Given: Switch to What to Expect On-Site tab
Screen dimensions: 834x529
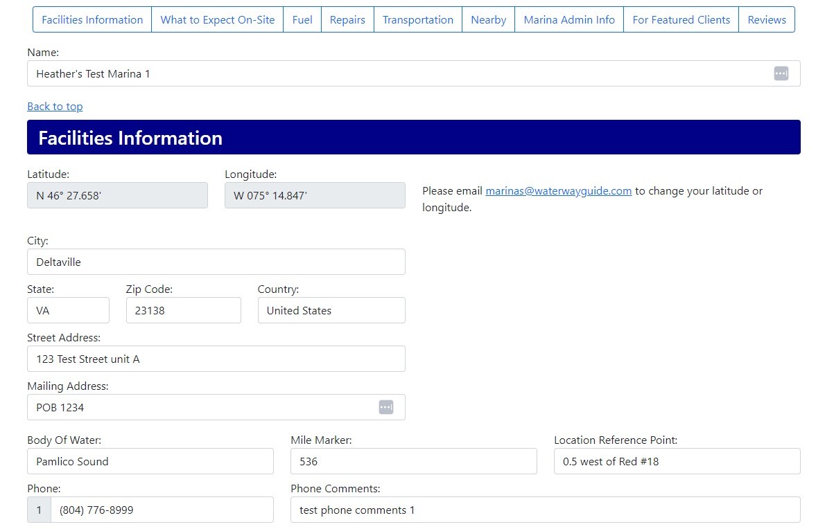Looking at the screenshot, I should (218, 19).
